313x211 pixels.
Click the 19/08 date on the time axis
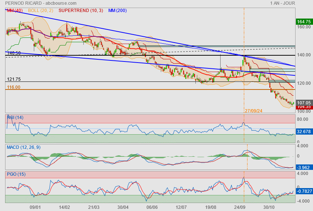click(x=210, y=207)
